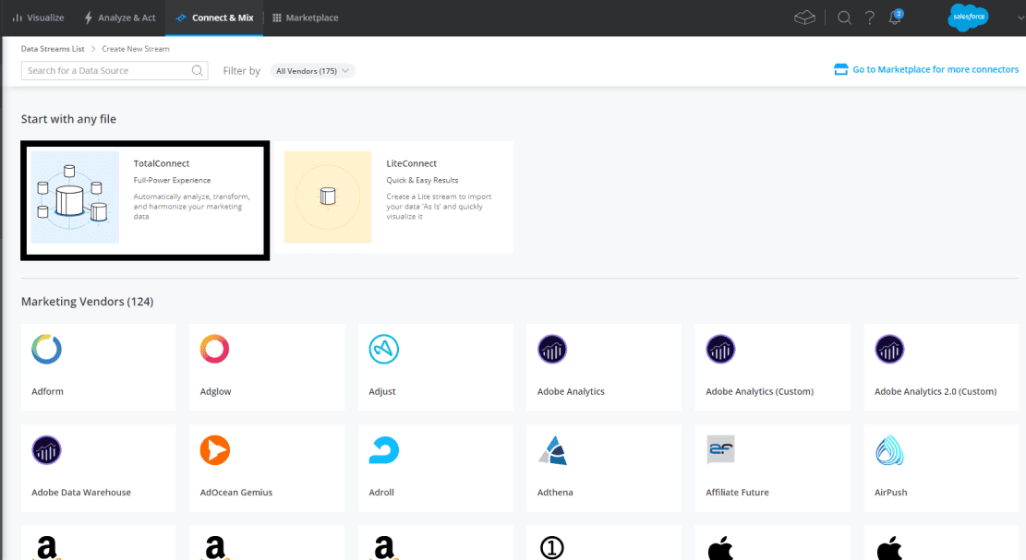The height and width of the screenshot is (560, 1026).
Task: Select the Affiliate Future connector icon
Action: [x=720, y=450]
